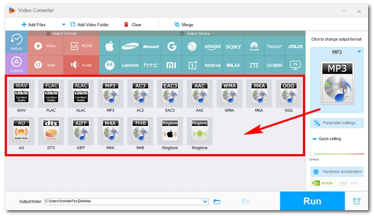Image resolution: width=374 pixels, height=216 pixels.
Task: Open ASUS device presets
Action: coord(295,46)
